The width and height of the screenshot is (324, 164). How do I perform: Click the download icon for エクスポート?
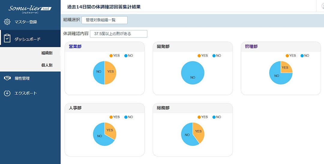tap(7, 93)
